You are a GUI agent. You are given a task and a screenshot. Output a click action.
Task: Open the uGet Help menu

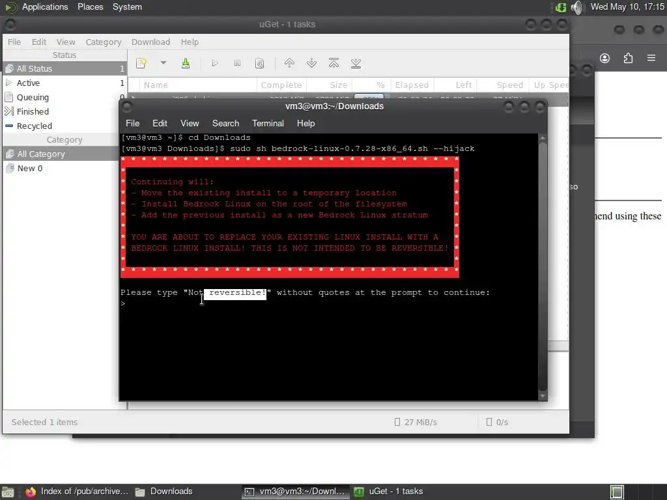(190, 42)
